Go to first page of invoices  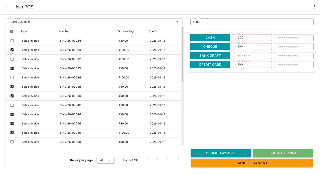coord(147,158)
